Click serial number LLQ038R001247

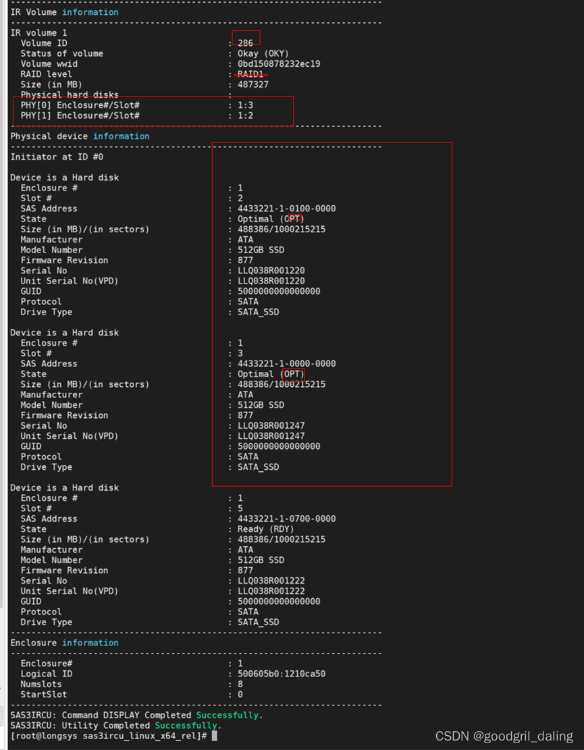273,425
